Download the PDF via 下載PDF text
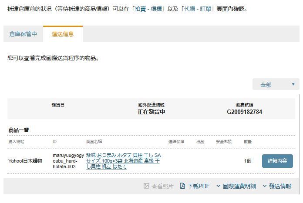The width and height of the screenshot is (303, 203). pyautogui.click(x=199, y=186)
